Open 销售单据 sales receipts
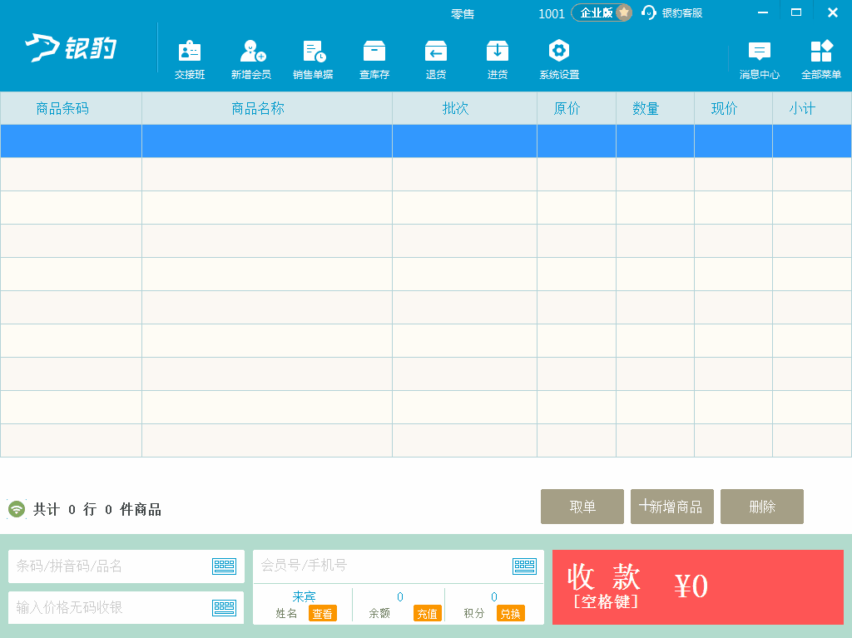 pyautogui.click(x=313, y=60)
